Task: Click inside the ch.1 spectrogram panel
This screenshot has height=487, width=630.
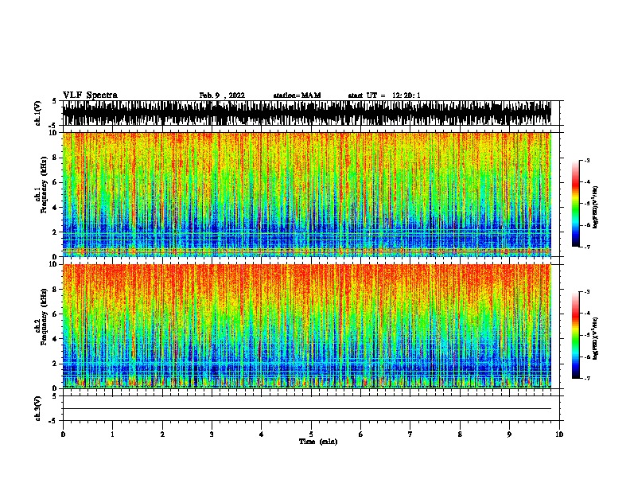Action: coord(306,194)
